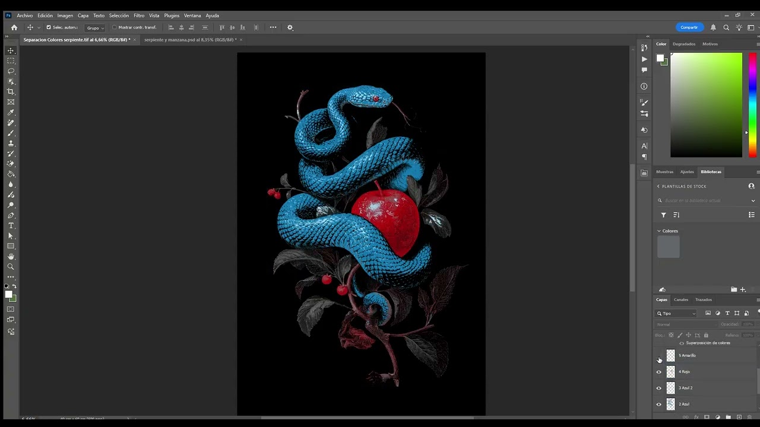Viewport: 760px width, 427px height.
Task: Toggle lock all layer button
Action: (x=706, y=335)
